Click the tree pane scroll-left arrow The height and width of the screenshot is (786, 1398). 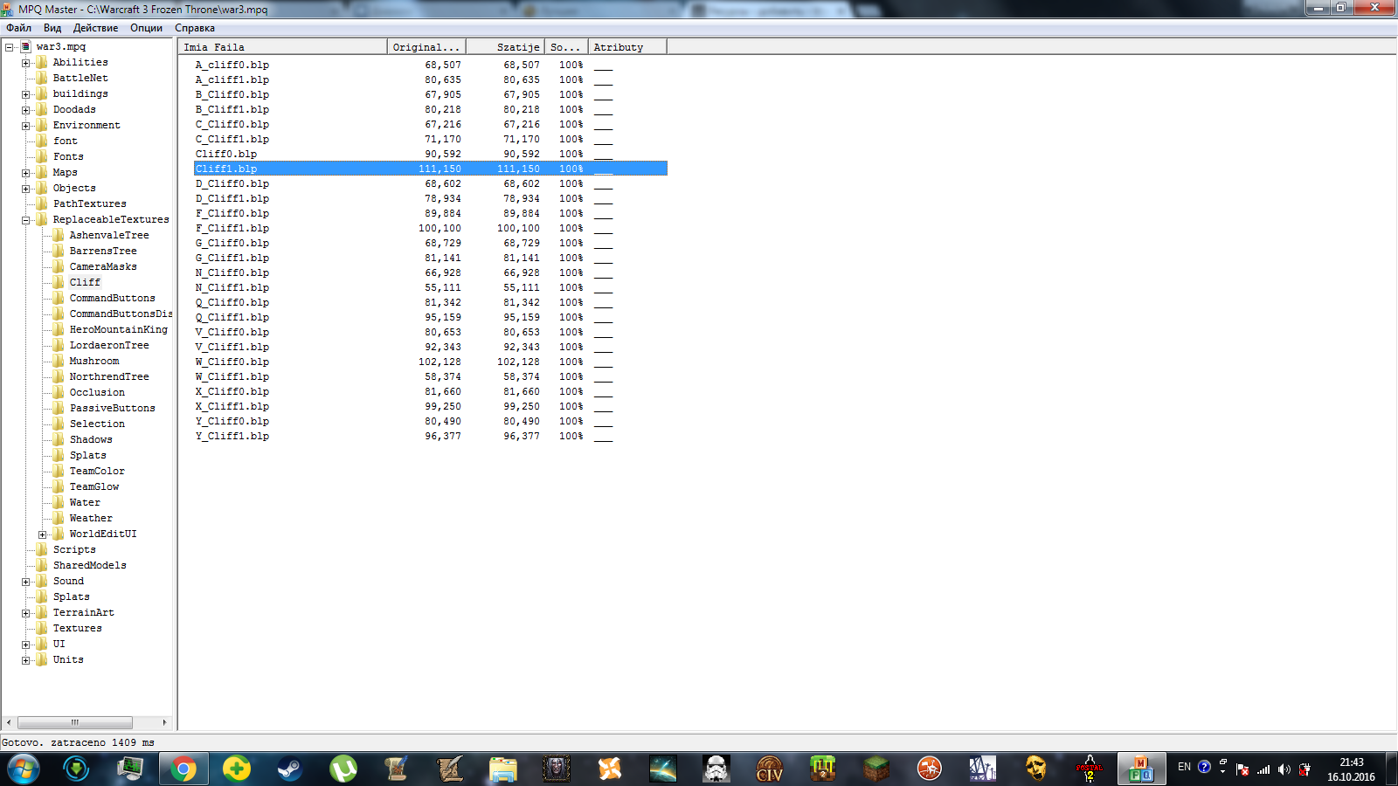coord(9,722)
